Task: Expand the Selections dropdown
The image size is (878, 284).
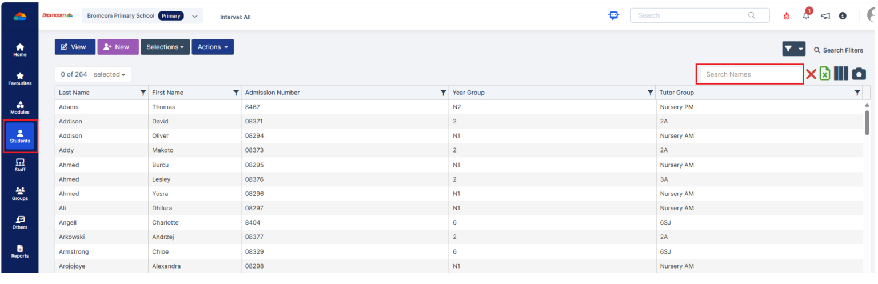Action: click(165, 47)
